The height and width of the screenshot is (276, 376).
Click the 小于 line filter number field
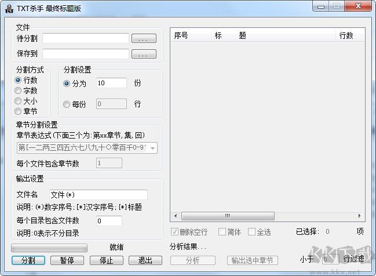330,259
